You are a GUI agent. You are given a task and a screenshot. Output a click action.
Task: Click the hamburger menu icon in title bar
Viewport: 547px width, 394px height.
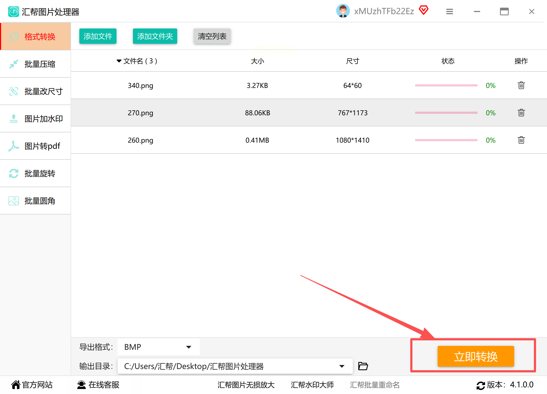tap(450, 11)
